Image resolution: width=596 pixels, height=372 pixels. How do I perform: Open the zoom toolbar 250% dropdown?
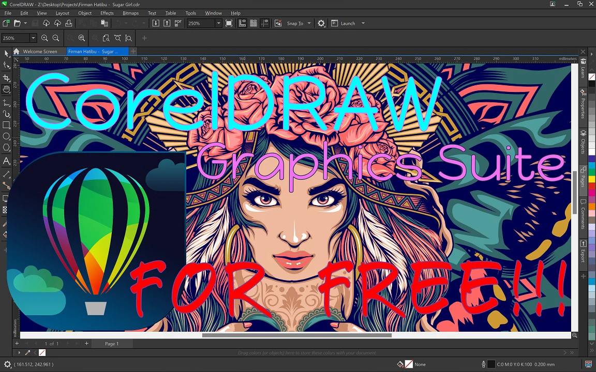pyautogui.click(x=33, y=38)
